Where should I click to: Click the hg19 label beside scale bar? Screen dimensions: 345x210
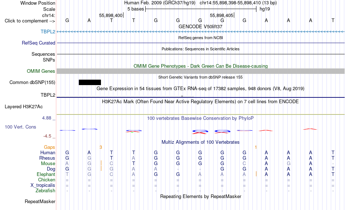point(265,9)
